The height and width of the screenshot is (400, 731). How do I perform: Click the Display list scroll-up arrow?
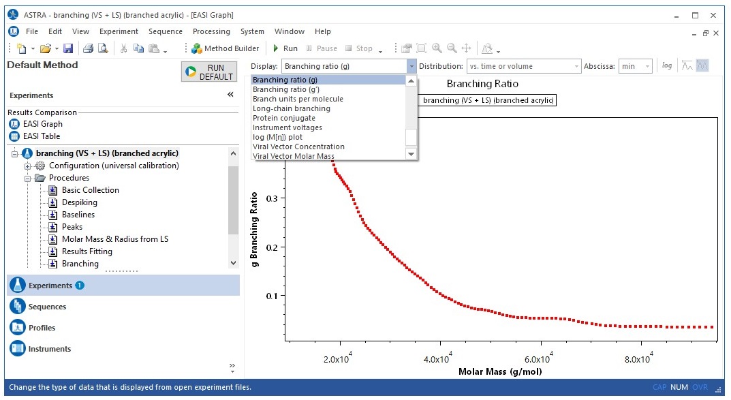[411, 81]
